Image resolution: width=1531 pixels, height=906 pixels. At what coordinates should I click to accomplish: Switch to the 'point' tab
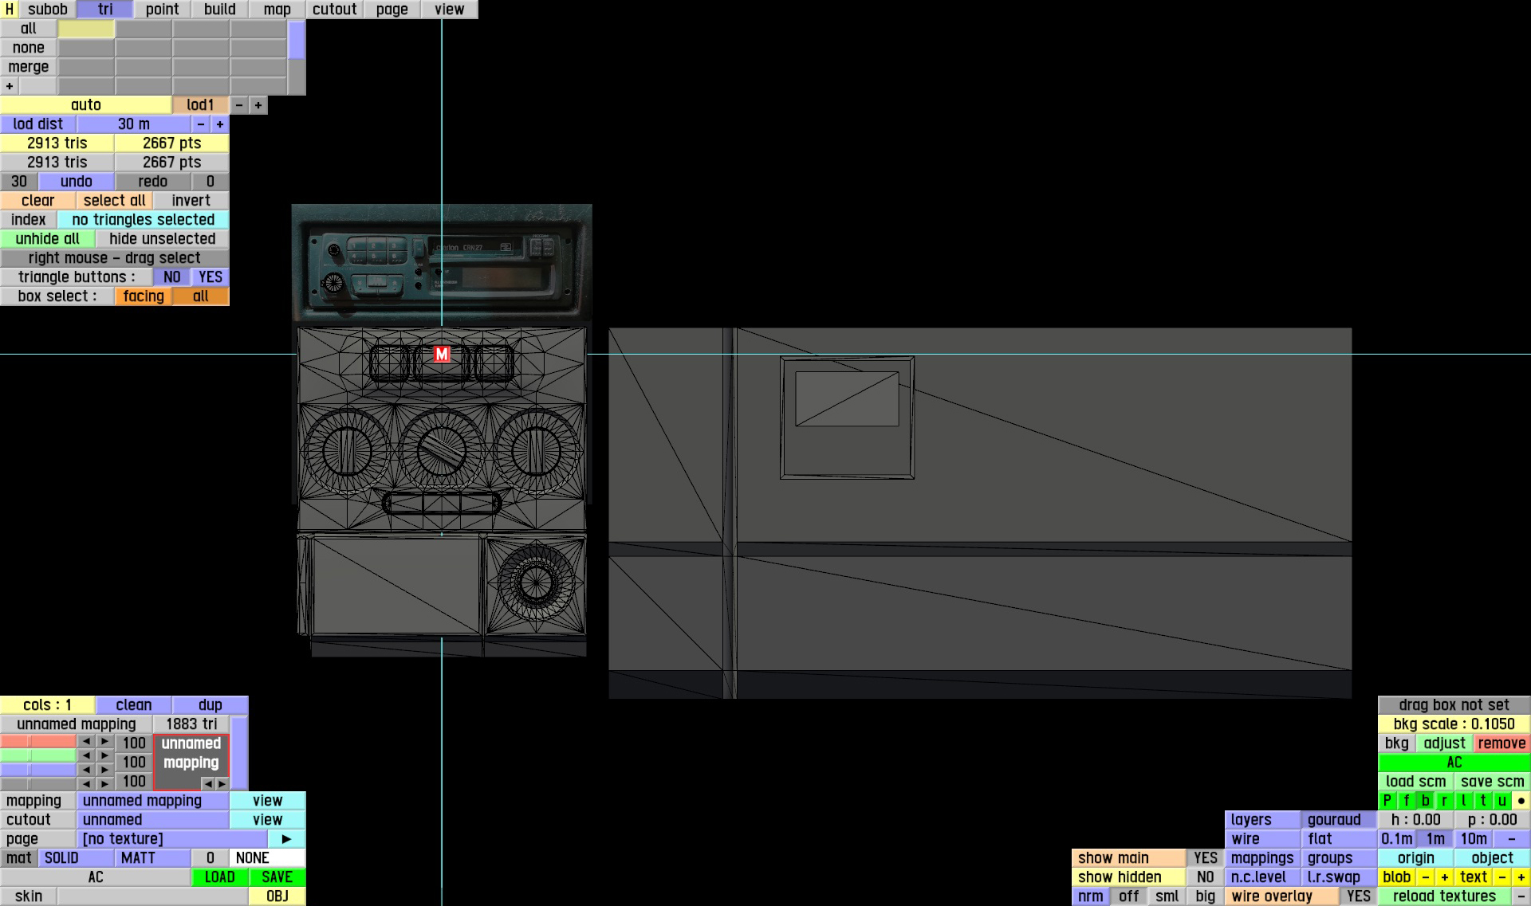click(162, 10)
